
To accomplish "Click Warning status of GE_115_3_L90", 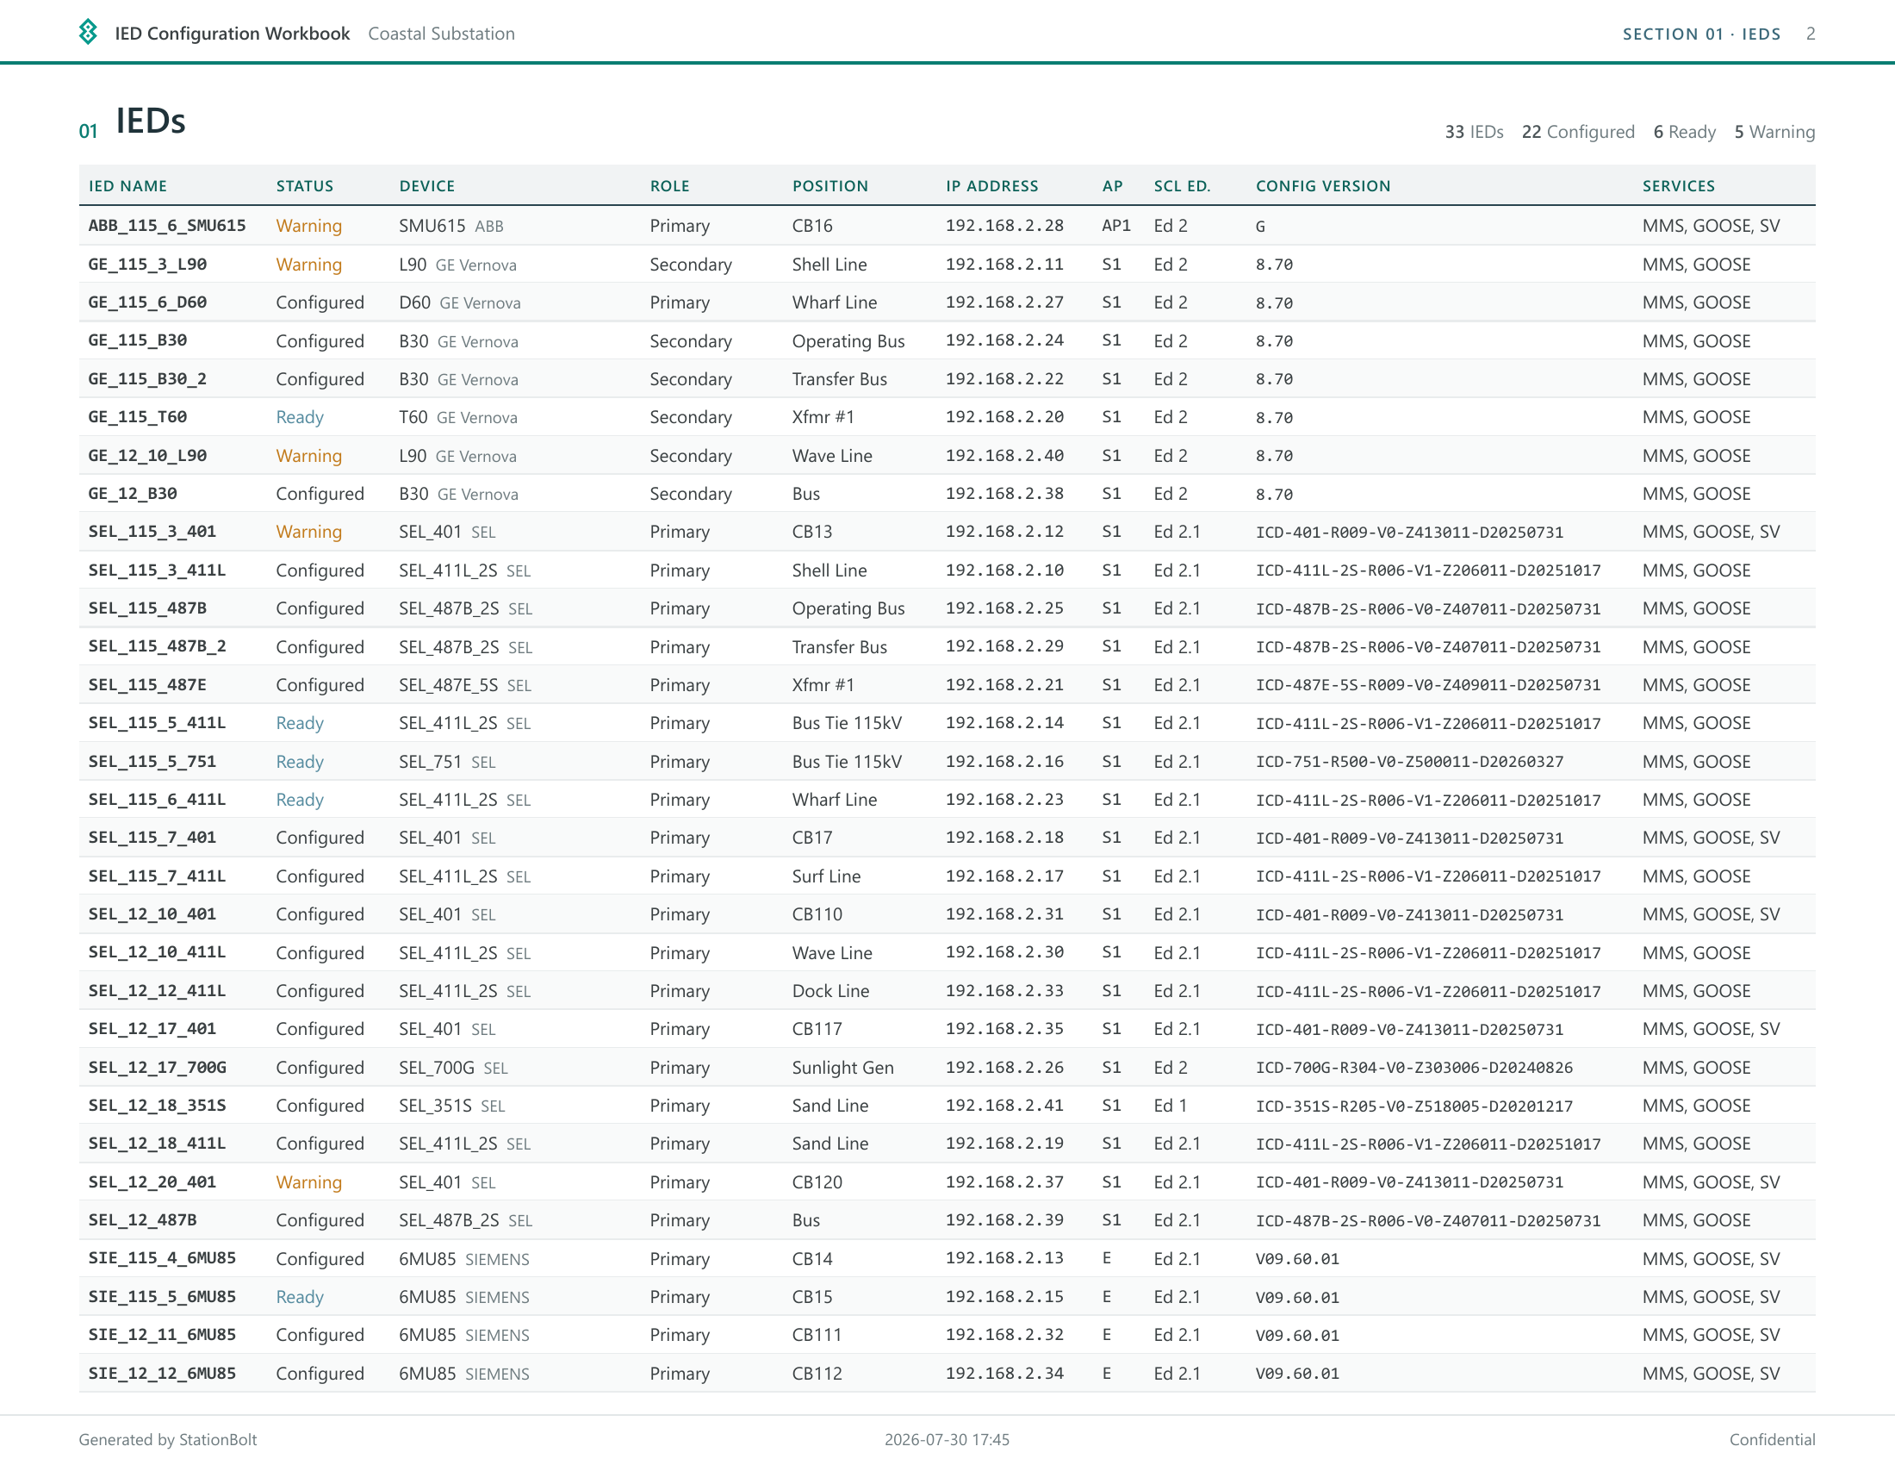I will click(309, 264).
